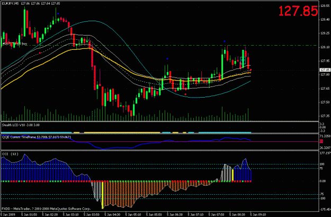Screen dimensions: 331x217
Task: Click the 71.3358 QQE scale value
Action: click(x=325, y=136)
